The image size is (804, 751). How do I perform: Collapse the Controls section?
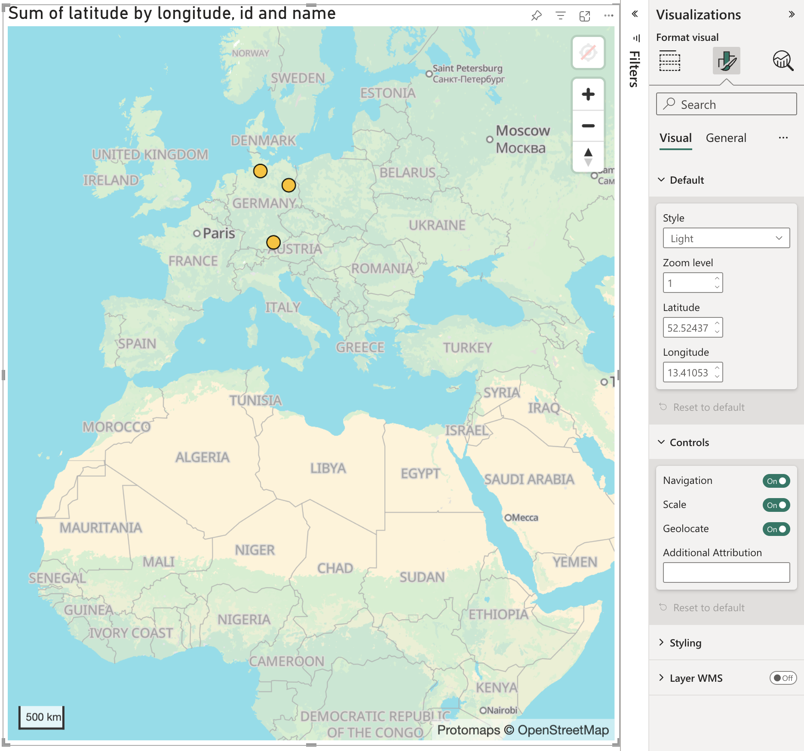[x=689, y=442]
